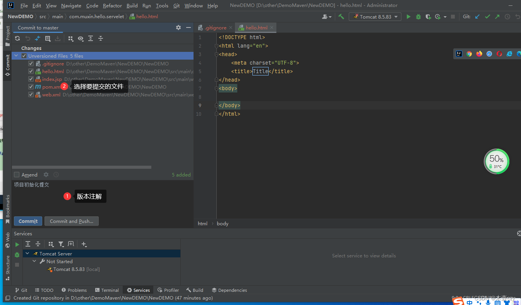Start debugging with the green bug icon
The image size is (521, 305).
[418, 17]
